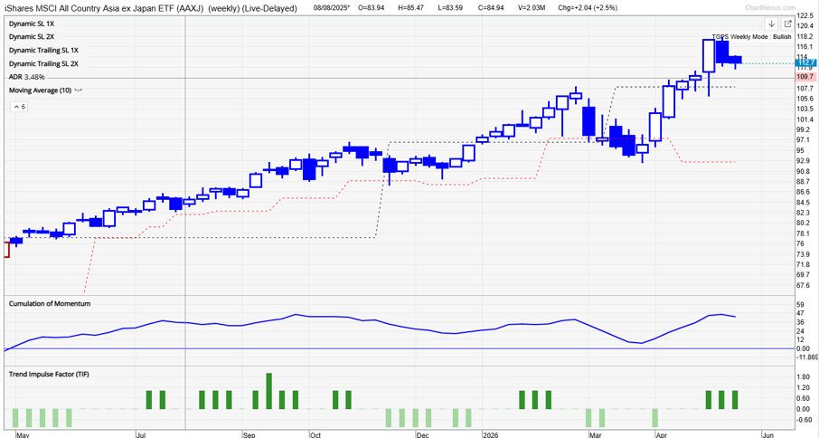Click the pink 109.7 price level tag

[805, 77]
